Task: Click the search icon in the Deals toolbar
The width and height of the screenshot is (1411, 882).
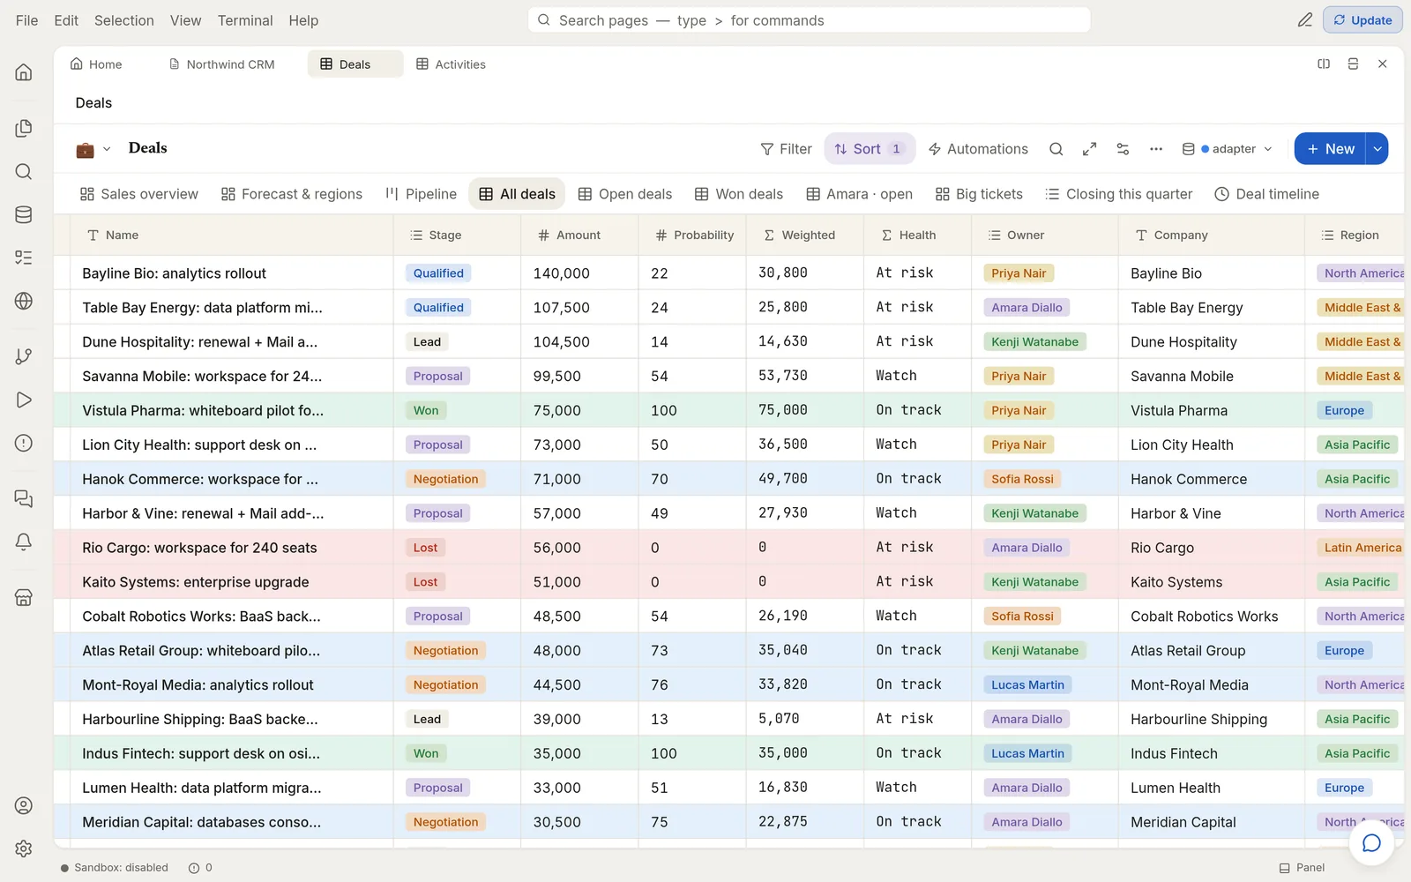Action: click(1056, 149)
